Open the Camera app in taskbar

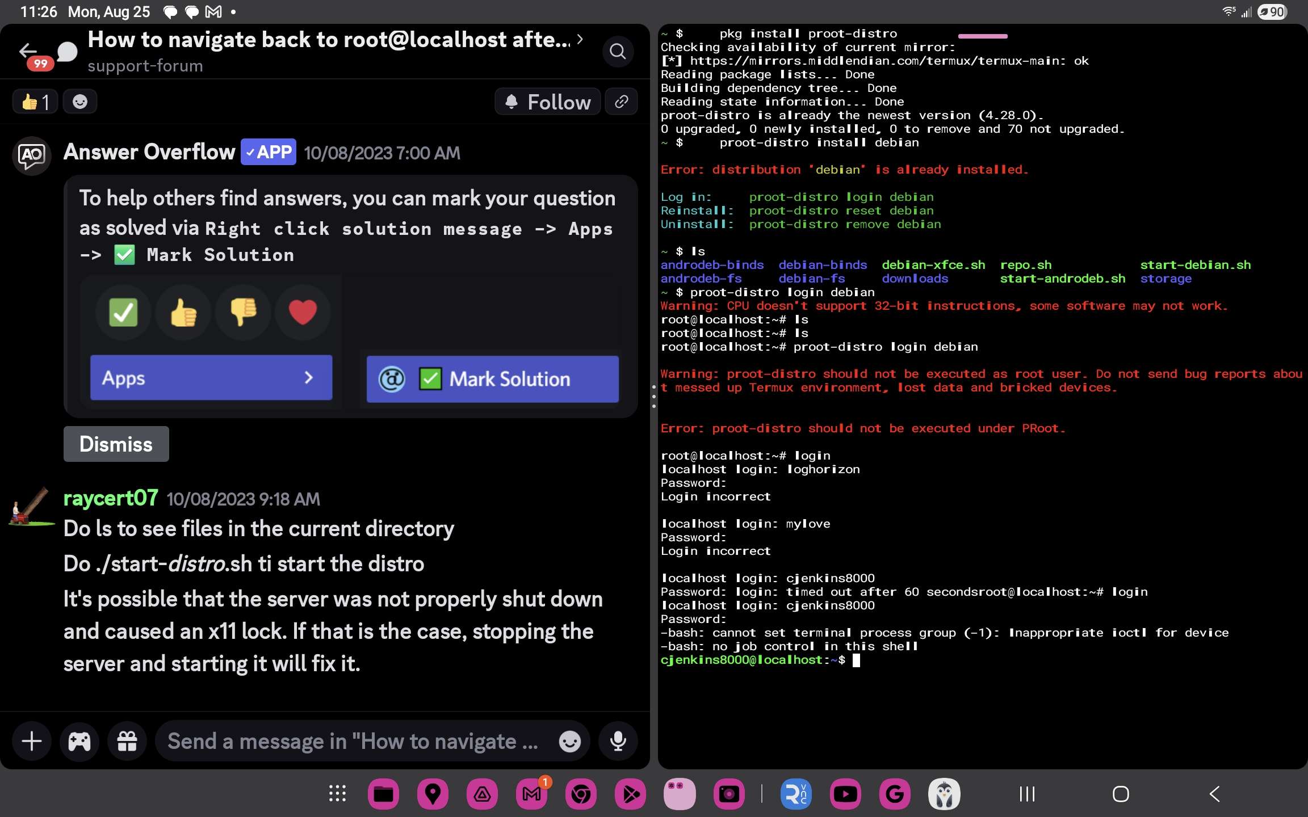click(729, 794)
